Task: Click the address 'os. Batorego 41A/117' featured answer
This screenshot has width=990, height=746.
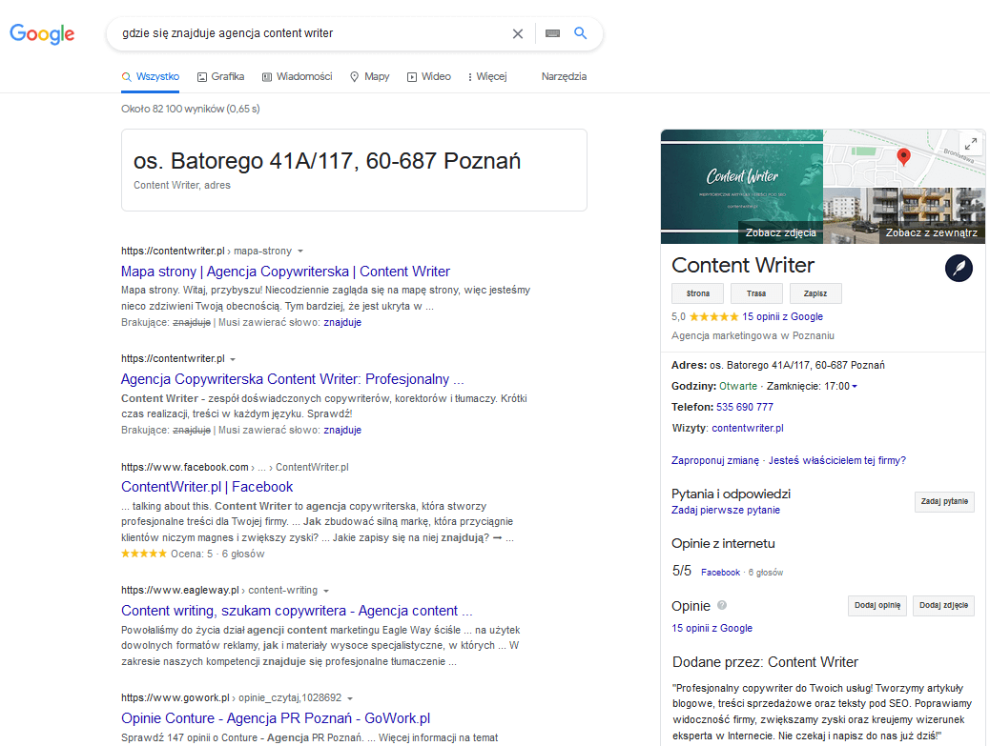Action: tap(326, 161)
